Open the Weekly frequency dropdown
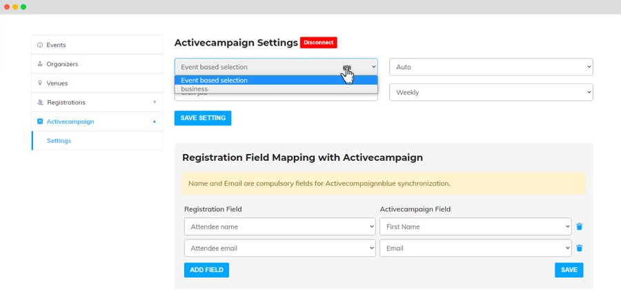 pos(491,93)
